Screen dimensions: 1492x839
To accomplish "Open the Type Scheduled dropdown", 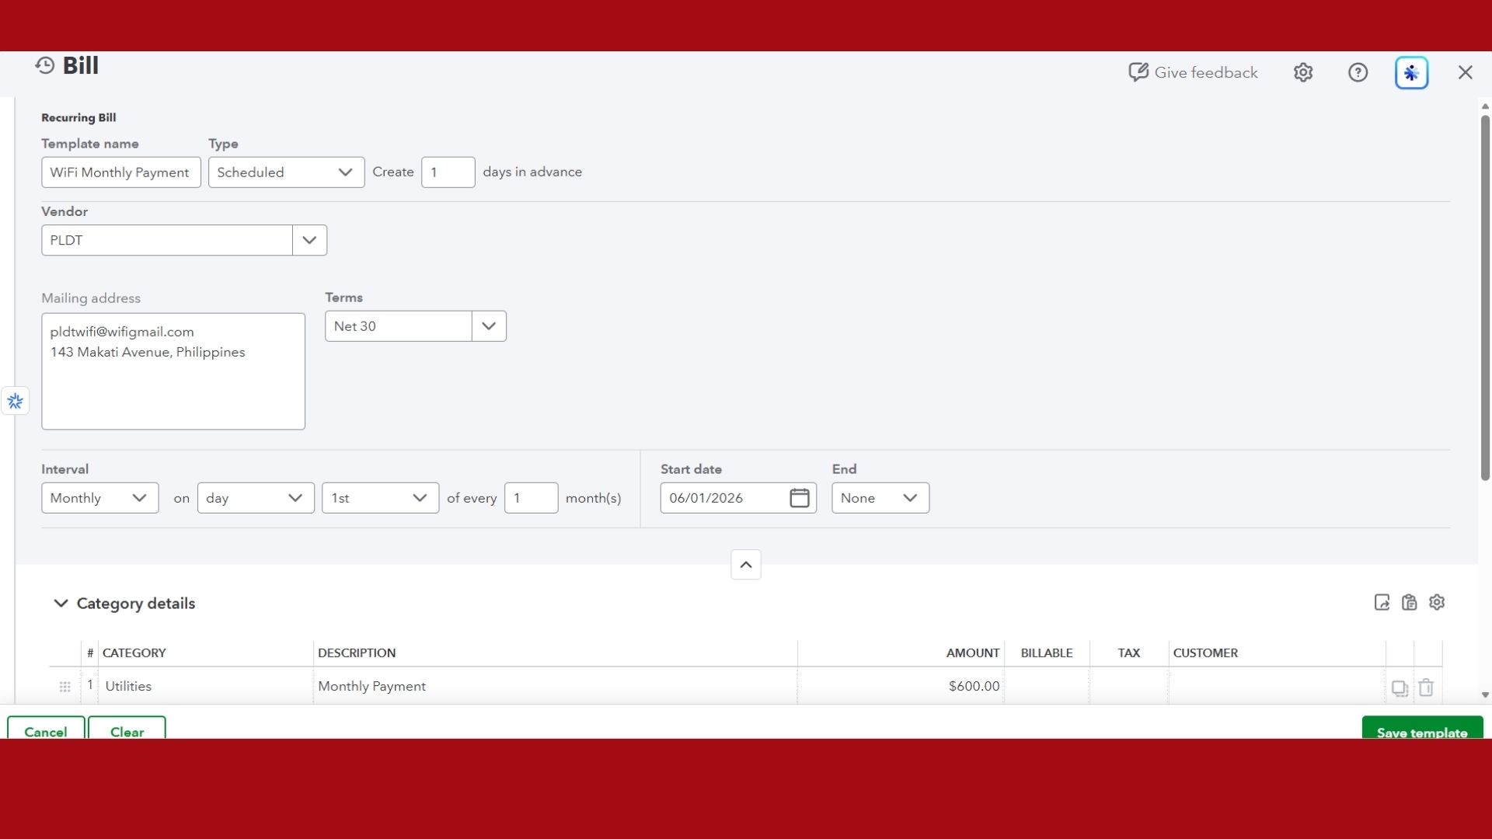I will click(x=286, y=172).
